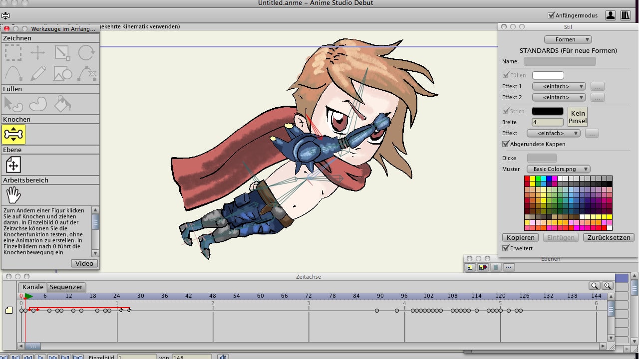Select the Pan Workspace hand tool

13,195
